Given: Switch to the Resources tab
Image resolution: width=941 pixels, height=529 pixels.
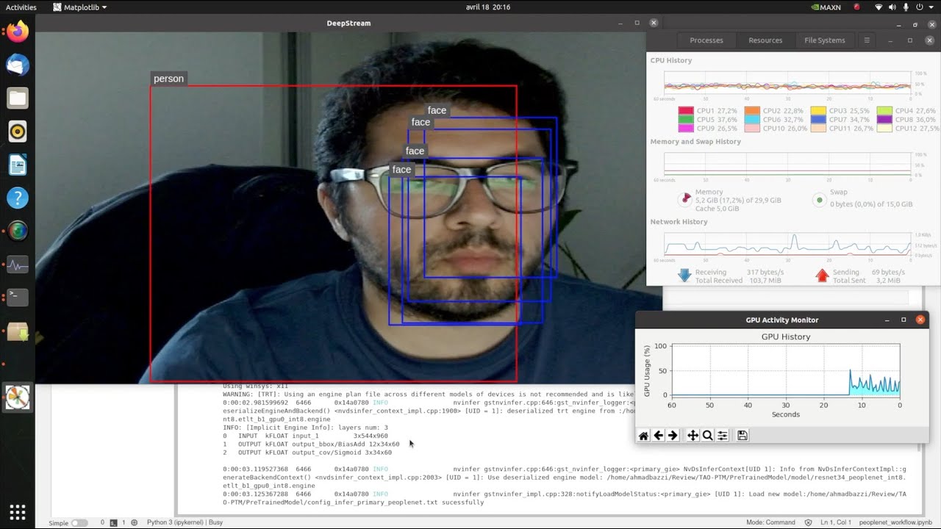Looking at the screenshot, I should click(765, 40).
